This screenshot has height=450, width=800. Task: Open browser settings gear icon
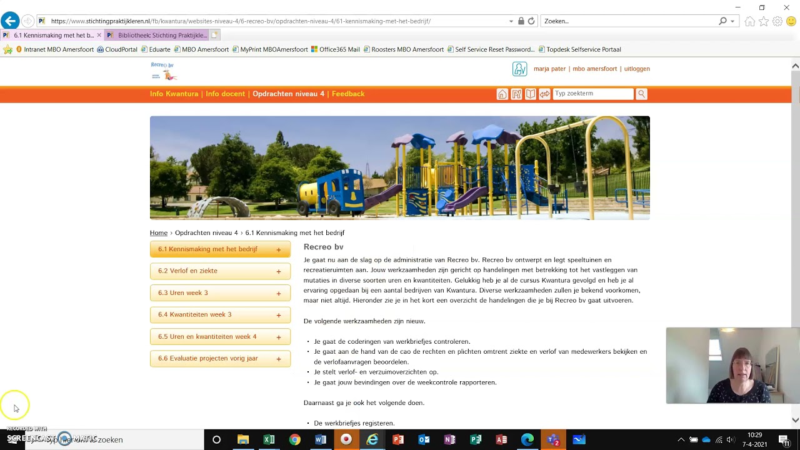(x=777, y=21)
